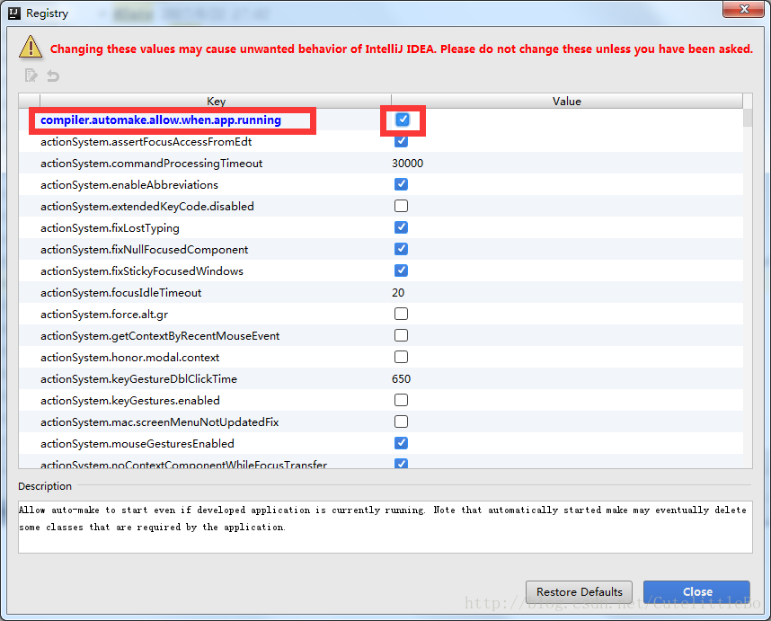Screen dimensions: 771x621
Task: Select actionSystem.force.alt.gr key text
Action: [x=104, y=315]
